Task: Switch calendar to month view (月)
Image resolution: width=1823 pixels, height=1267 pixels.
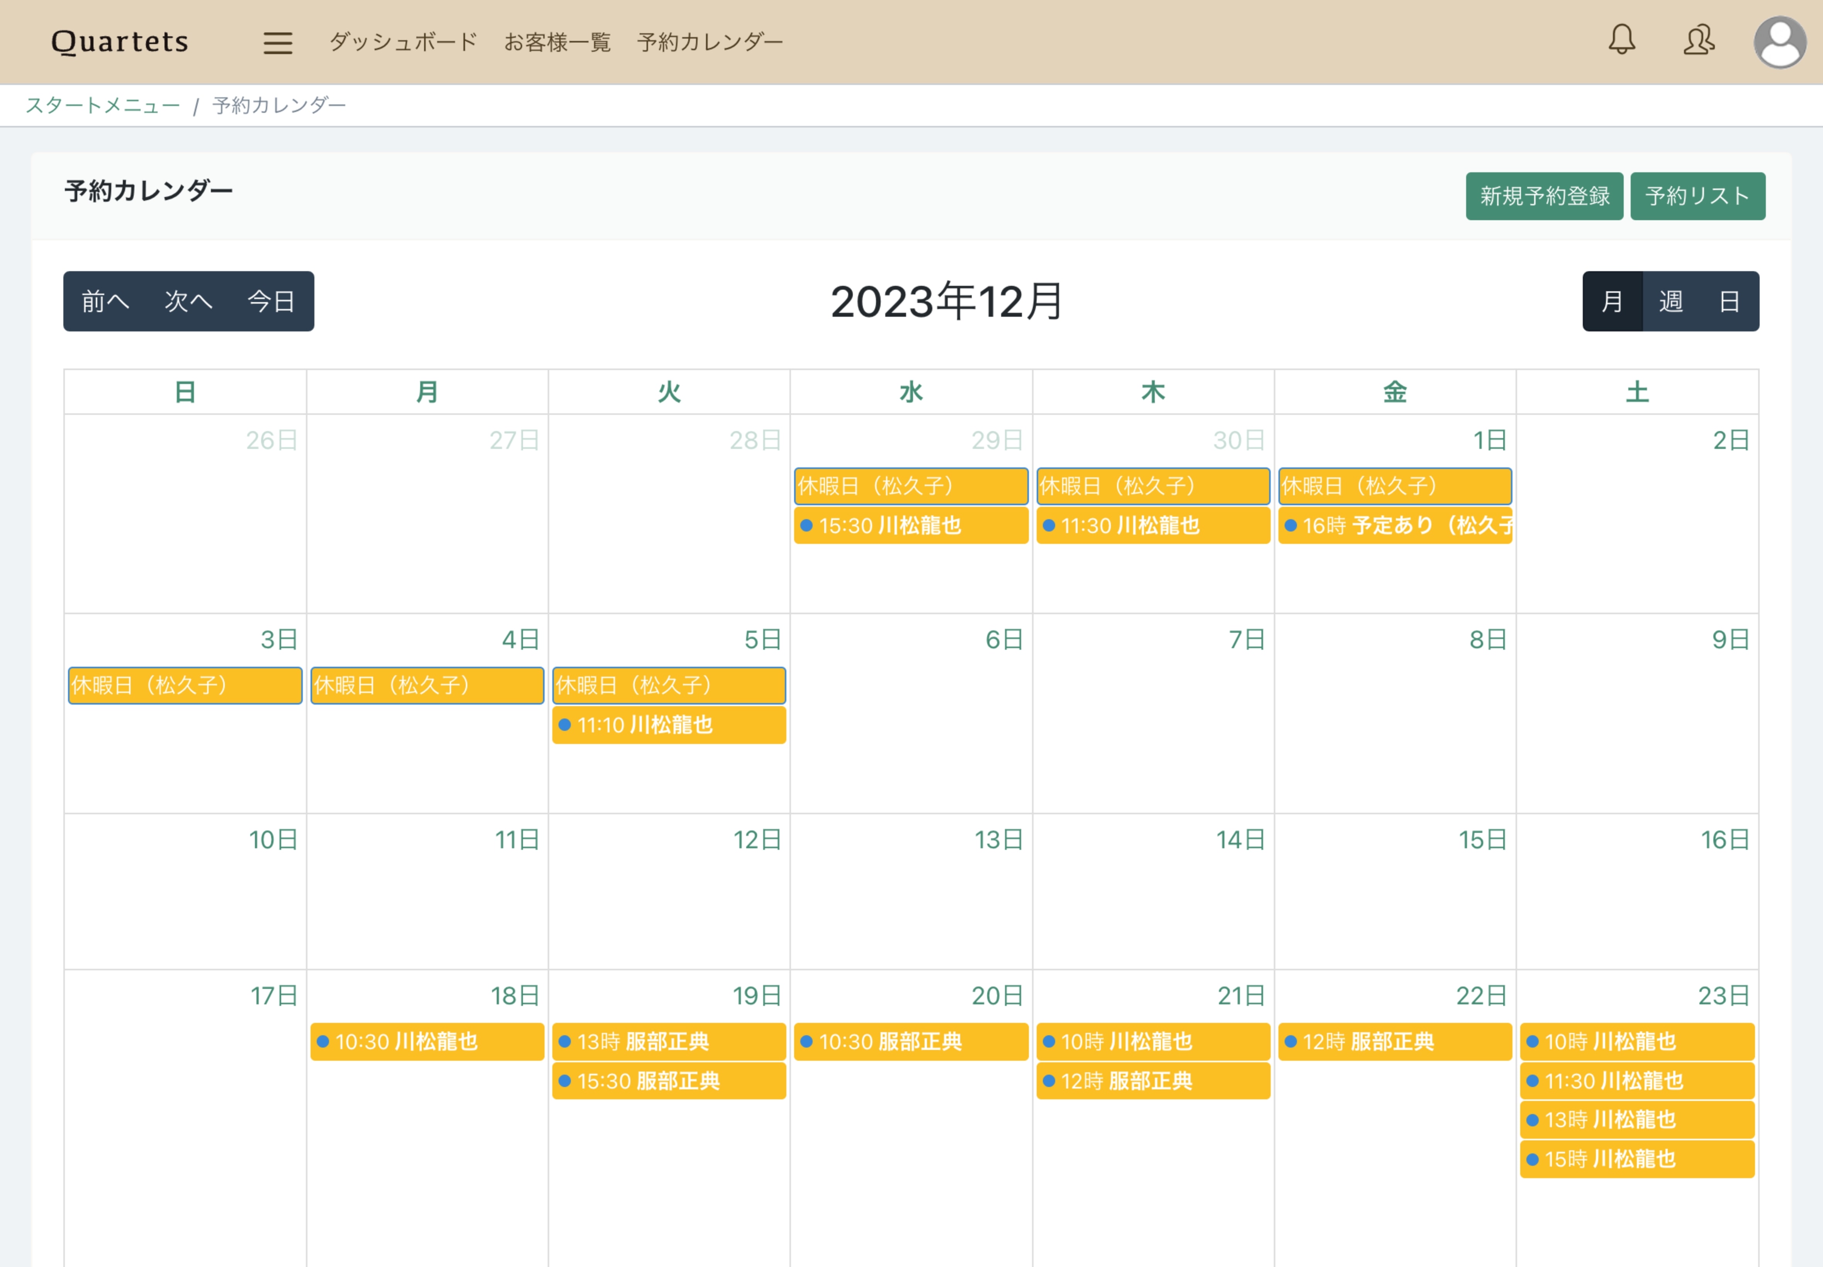Action: click(x=1612, y=302)
